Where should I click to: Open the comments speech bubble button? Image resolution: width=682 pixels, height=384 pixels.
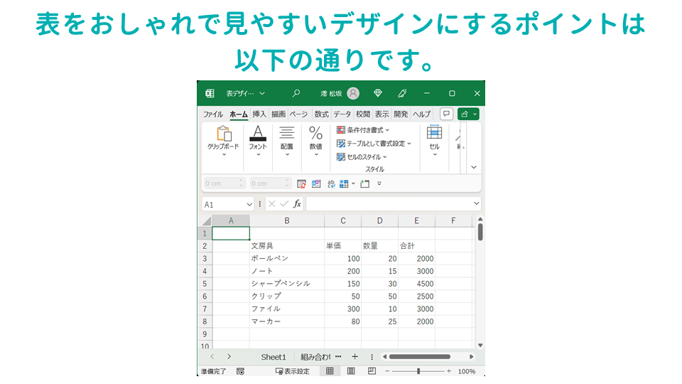[446, 114]
